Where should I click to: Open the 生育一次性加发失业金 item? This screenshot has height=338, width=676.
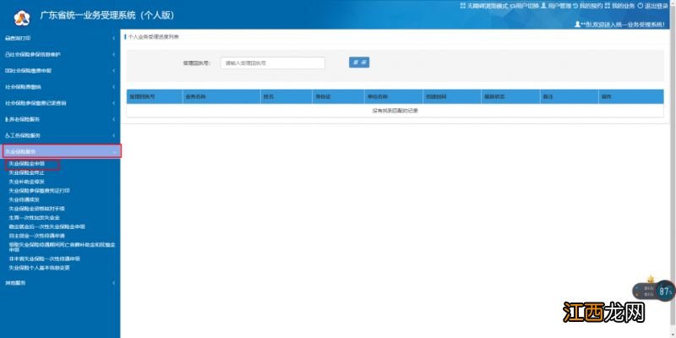pyautogui.click(x=34, y=218)
